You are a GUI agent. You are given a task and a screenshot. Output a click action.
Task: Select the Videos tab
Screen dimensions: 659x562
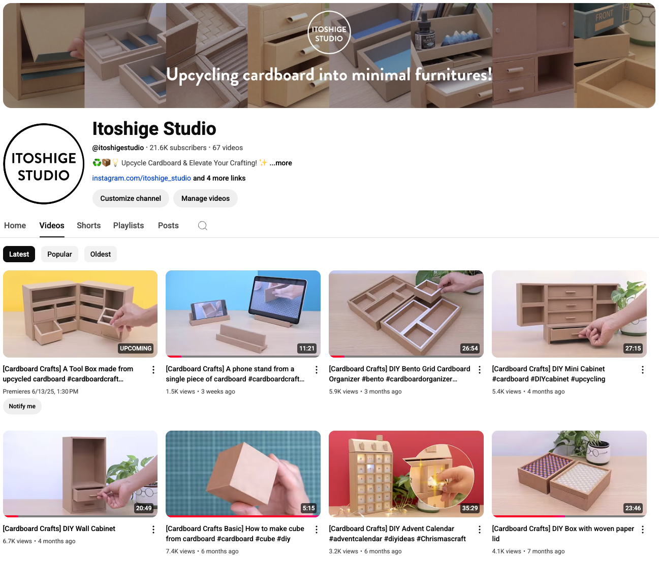click(52, 226)
